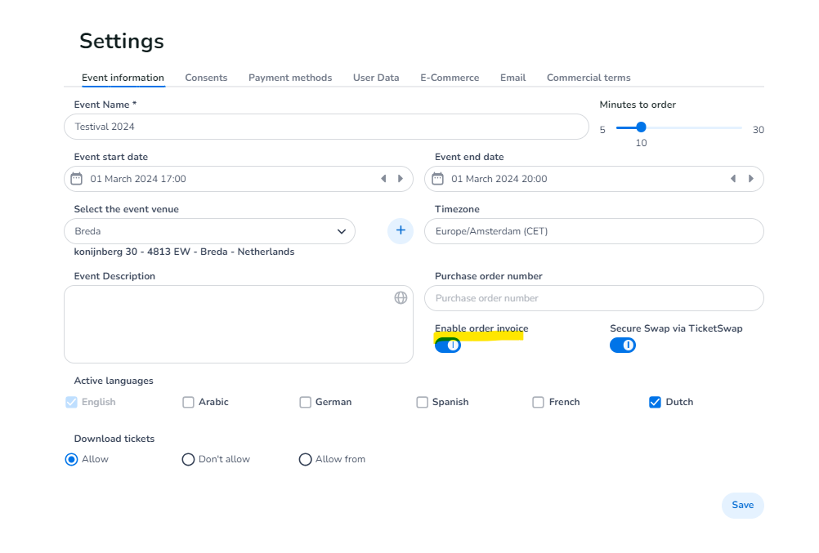Screen dimensions: 819x553
Task: Open the E-Commerce tab
Action: click(x=450, y=78)
